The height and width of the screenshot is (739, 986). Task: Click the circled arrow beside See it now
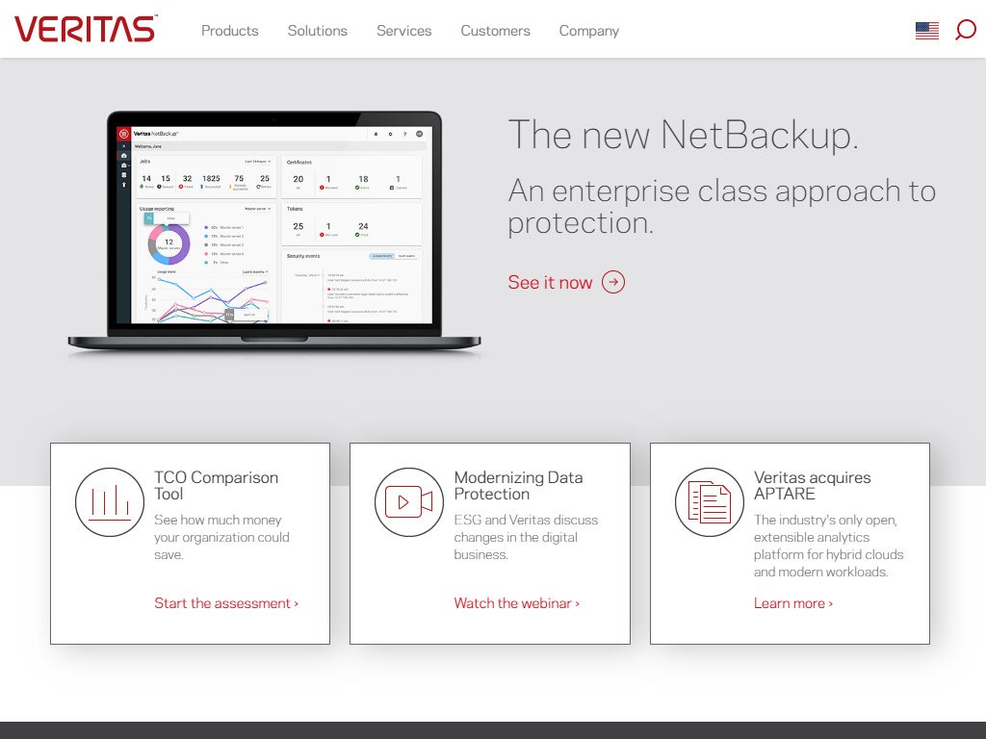613,282
